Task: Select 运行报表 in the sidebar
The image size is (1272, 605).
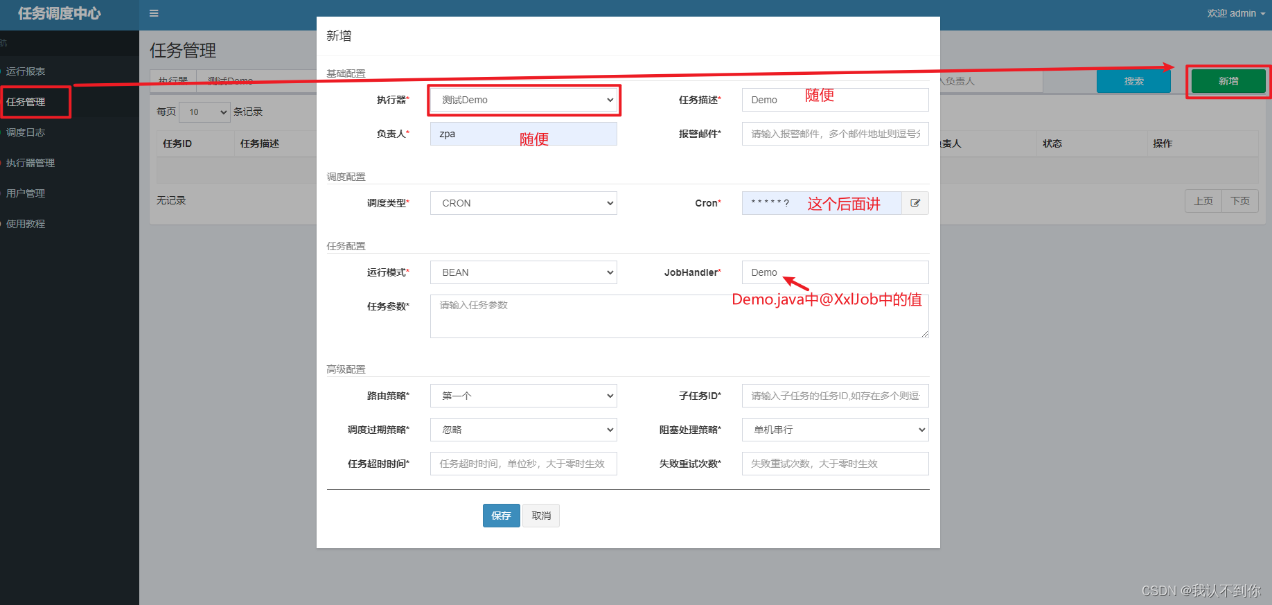Action: click(x=26, y=71)
